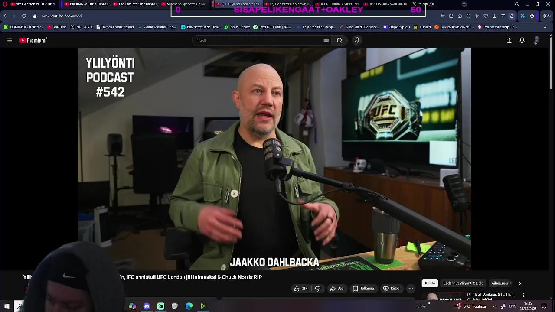Open World Monitor bookmark
This screenshot has width=555, height=312.
click(x=157, y=27)
